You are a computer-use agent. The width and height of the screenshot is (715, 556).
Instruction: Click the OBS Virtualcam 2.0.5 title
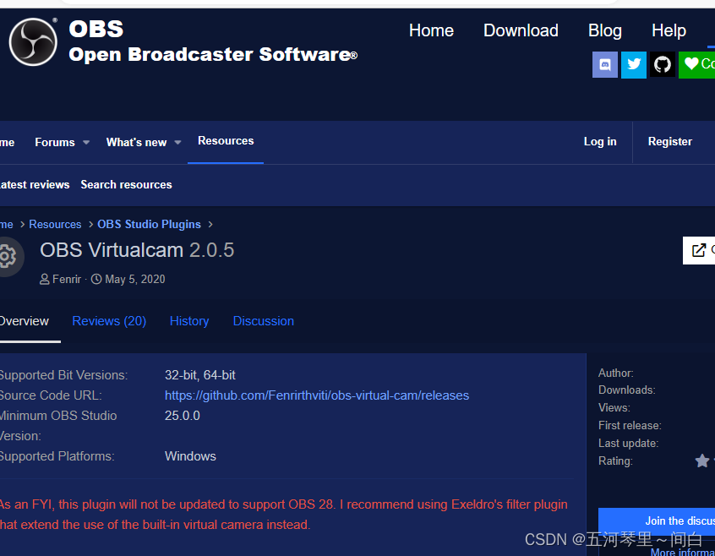137,250
